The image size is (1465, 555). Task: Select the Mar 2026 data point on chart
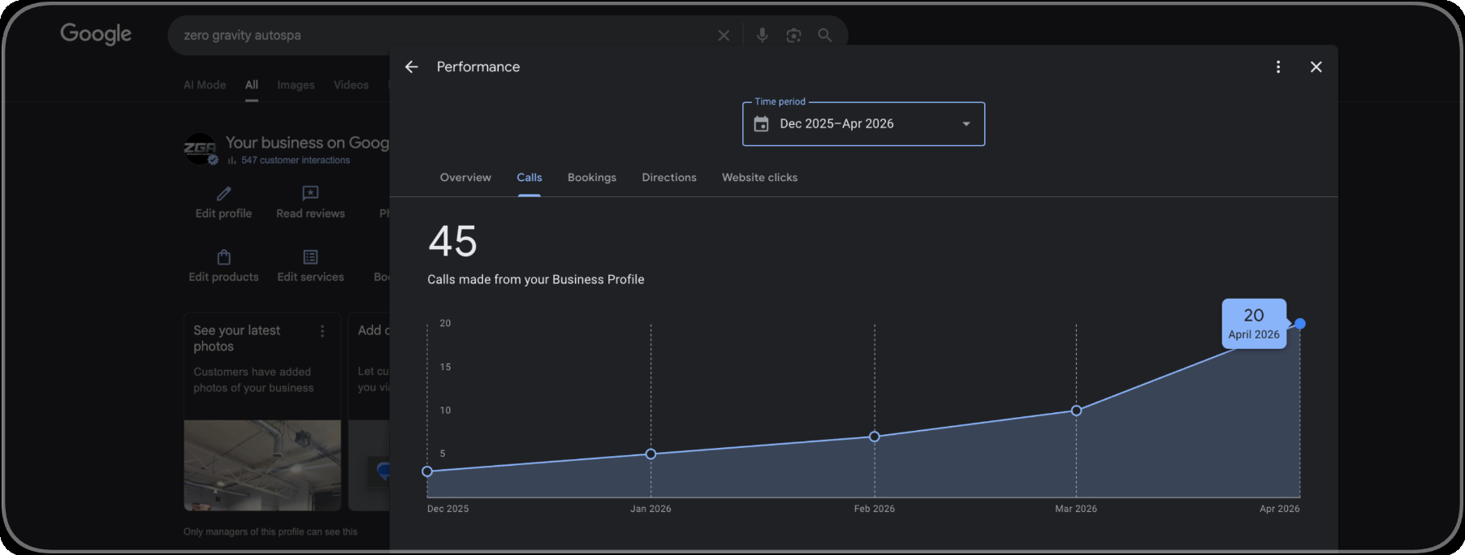[1076, 411]
